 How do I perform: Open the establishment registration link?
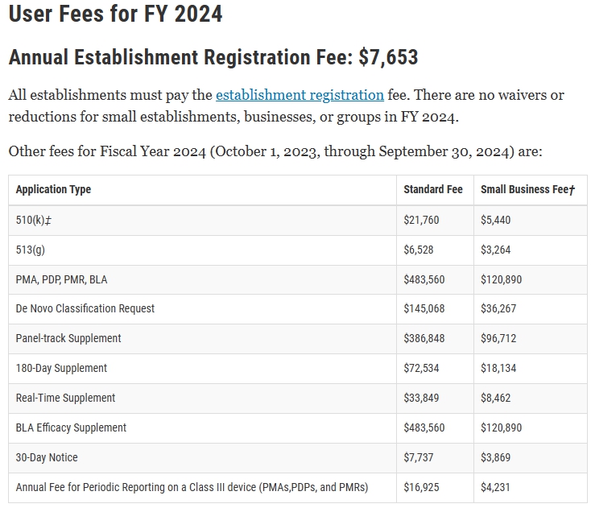tap(300, 95)
